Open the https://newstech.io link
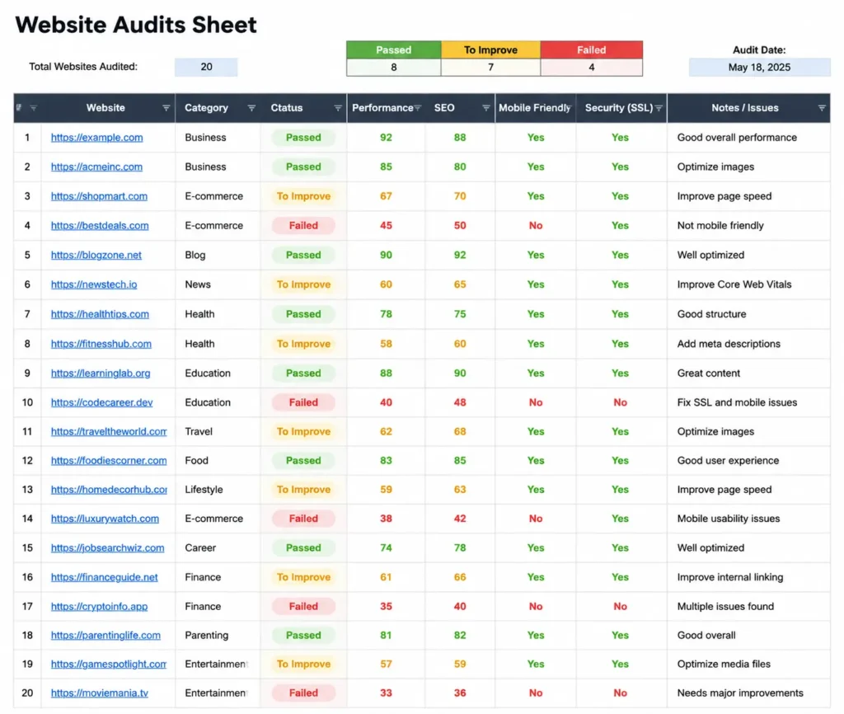This screenshot has width=844, height=714. [x=94, y=284]
